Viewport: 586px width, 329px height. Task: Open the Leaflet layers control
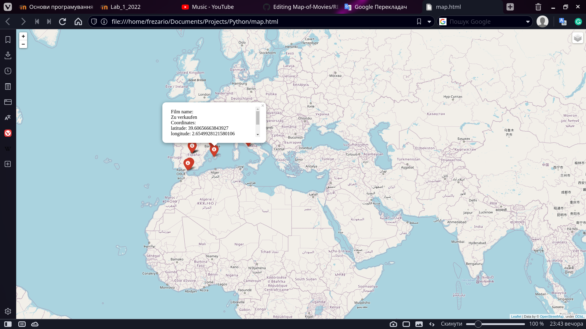[x=577, y=38]
